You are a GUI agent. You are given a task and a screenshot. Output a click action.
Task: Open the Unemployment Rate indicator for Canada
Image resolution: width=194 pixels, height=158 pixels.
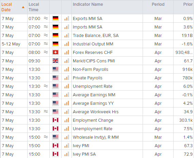93,129
